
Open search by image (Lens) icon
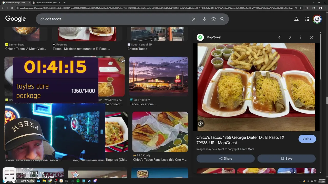pos(213,19)
